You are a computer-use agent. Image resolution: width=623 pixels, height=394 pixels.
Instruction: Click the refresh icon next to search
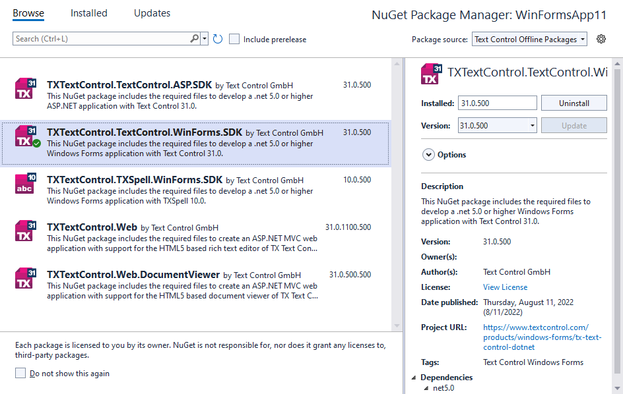tap(218, 39)
